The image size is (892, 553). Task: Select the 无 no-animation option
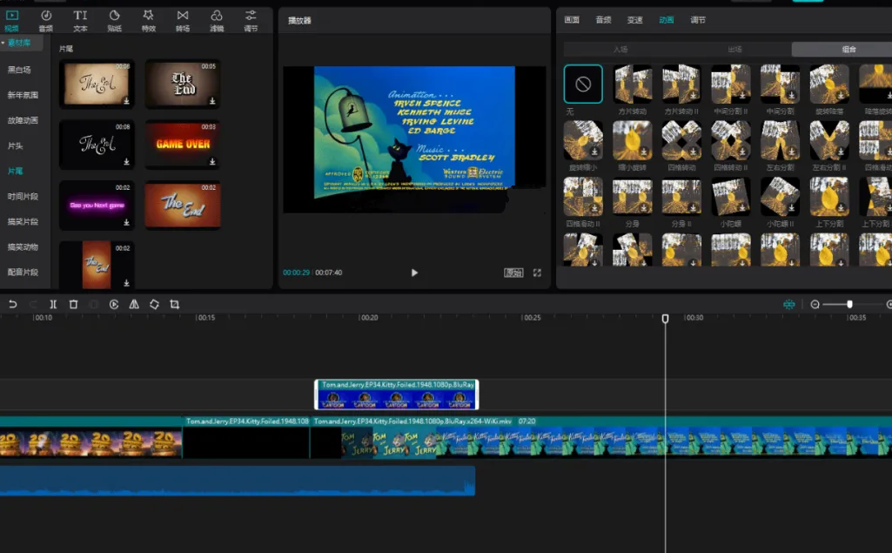click(583, 84)
